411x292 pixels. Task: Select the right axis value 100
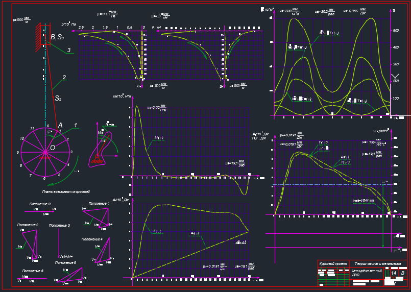pyautogui.click(x=396, y=99)
